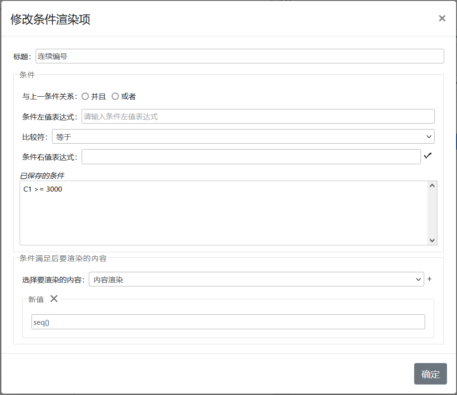Select saved condition C1 >= 3000
Viewport: 457px width, 395px height.
(x=42, y=189)
